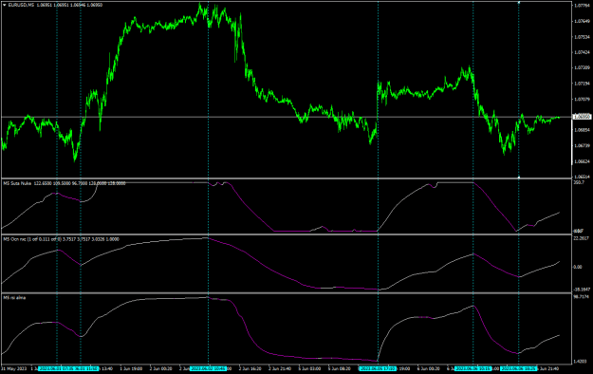The height and width of the screenshot is (374, 593).
Task: Click the 1.07534 price label on the axis
Action: (583, 37)
